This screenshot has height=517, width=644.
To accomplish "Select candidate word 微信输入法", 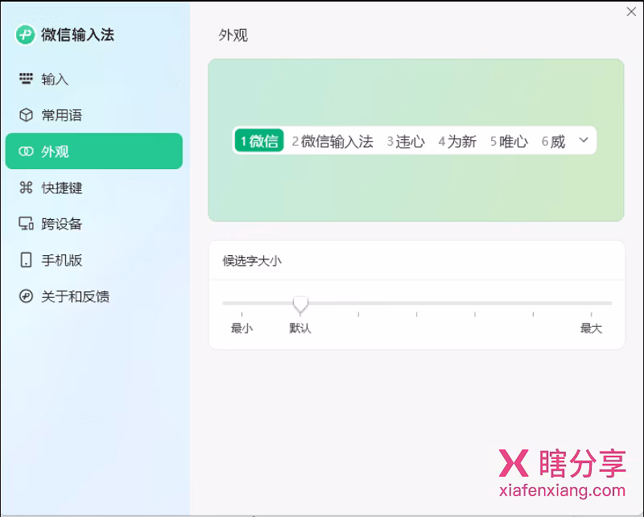I will coord(335,140).
